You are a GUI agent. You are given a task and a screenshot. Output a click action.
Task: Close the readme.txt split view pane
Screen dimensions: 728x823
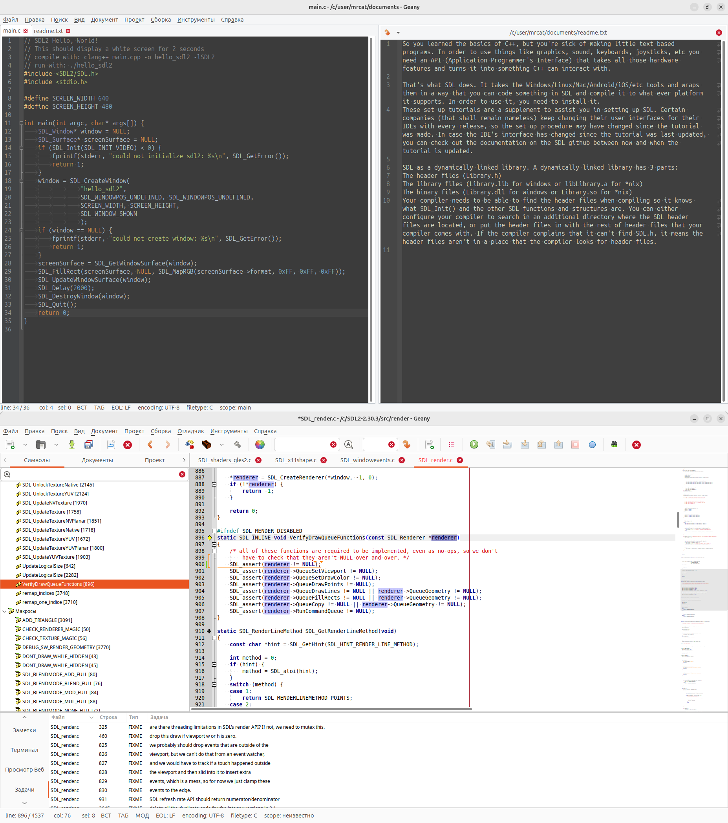719,33
